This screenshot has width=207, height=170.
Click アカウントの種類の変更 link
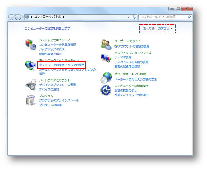click(x=134, y=46)
